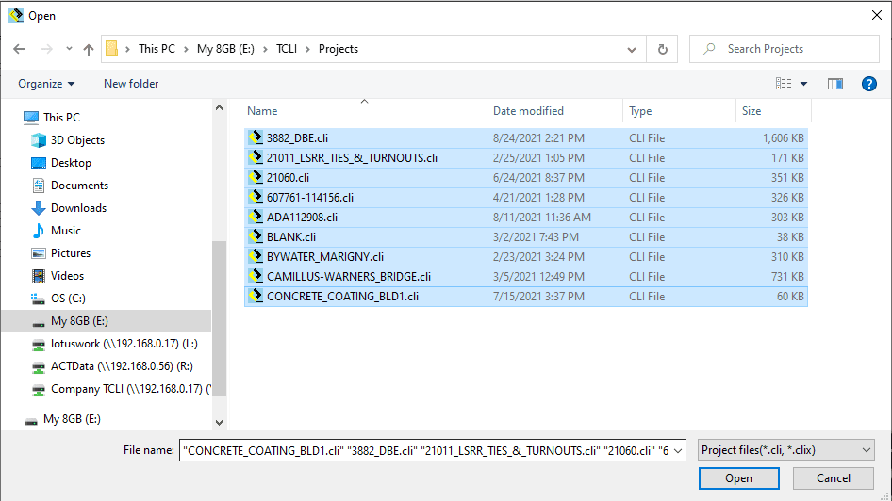Open Videos in sidebar

tap(67, 276)
